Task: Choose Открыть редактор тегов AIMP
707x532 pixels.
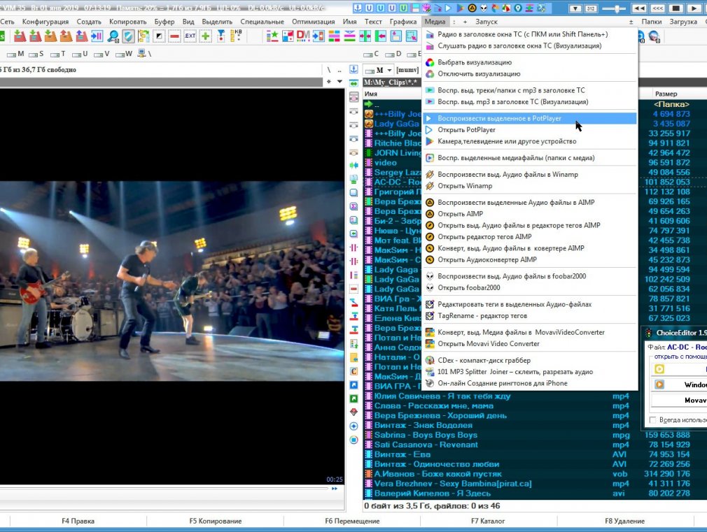Action: point(531,236)
